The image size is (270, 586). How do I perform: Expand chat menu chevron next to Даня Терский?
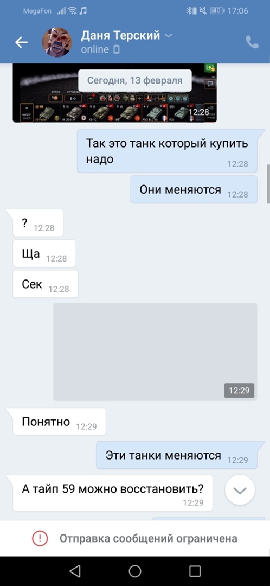[169, 36]
